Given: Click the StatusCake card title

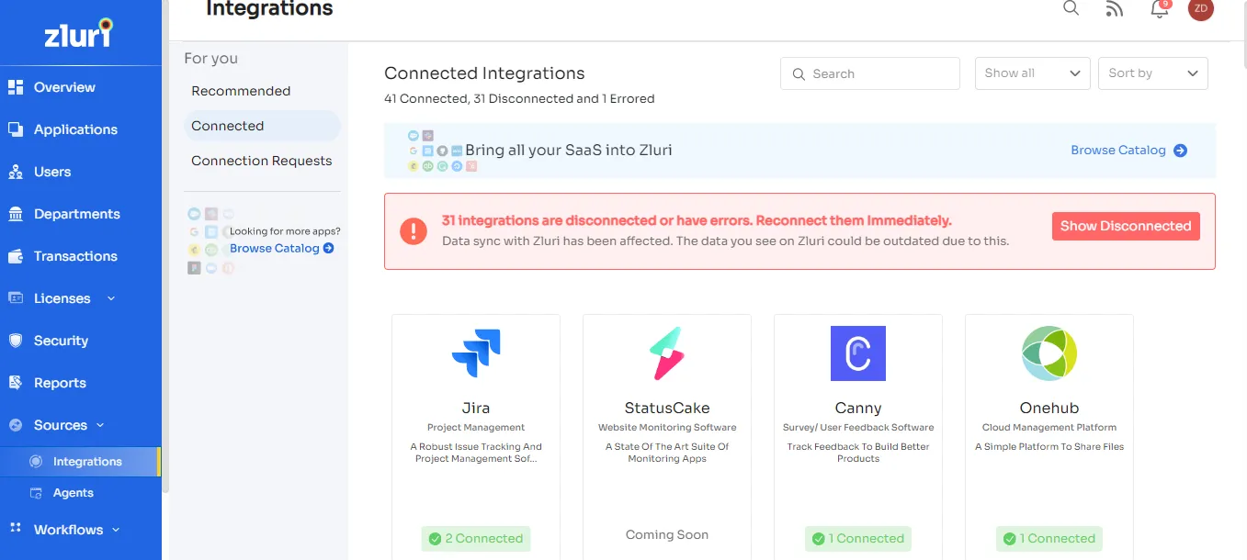Looking at the screenshot, I should [667, 408].
